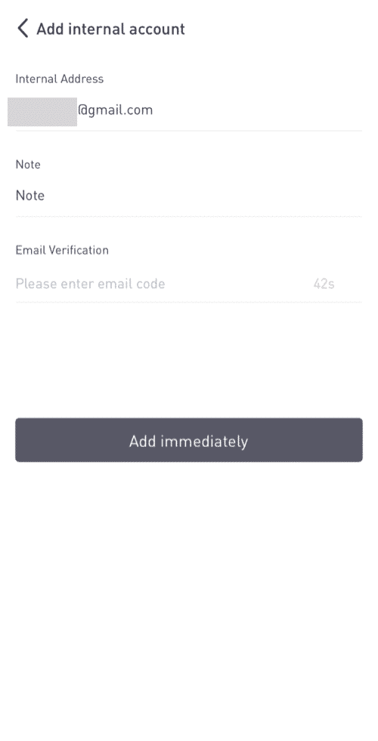The image size is (378, 741).
Task: Click the 'Add internal account' page title
Action: point(110,29)
